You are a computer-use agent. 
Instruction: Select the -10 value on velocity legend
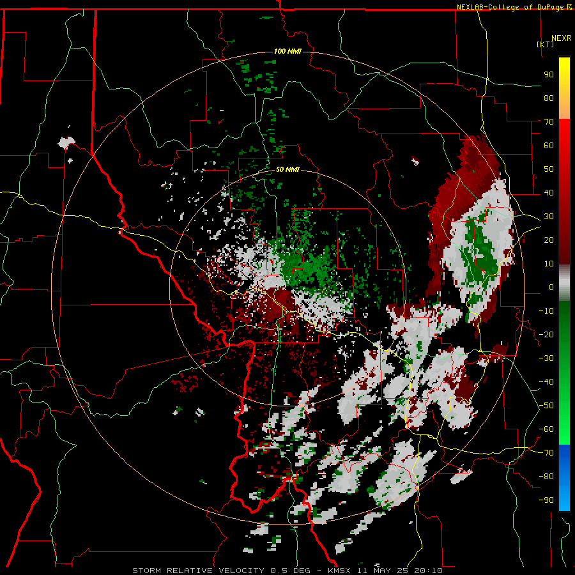click(546, 311)
